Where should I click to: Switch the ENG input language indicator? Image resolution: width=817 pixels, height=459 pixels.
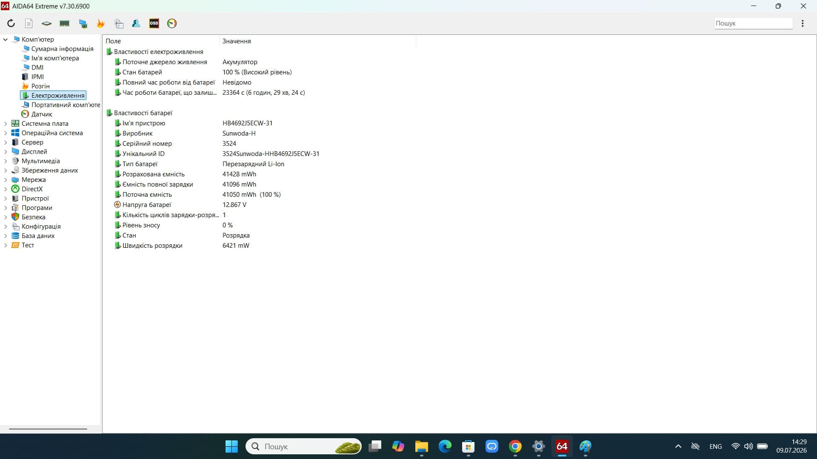[x=716, y=446]
